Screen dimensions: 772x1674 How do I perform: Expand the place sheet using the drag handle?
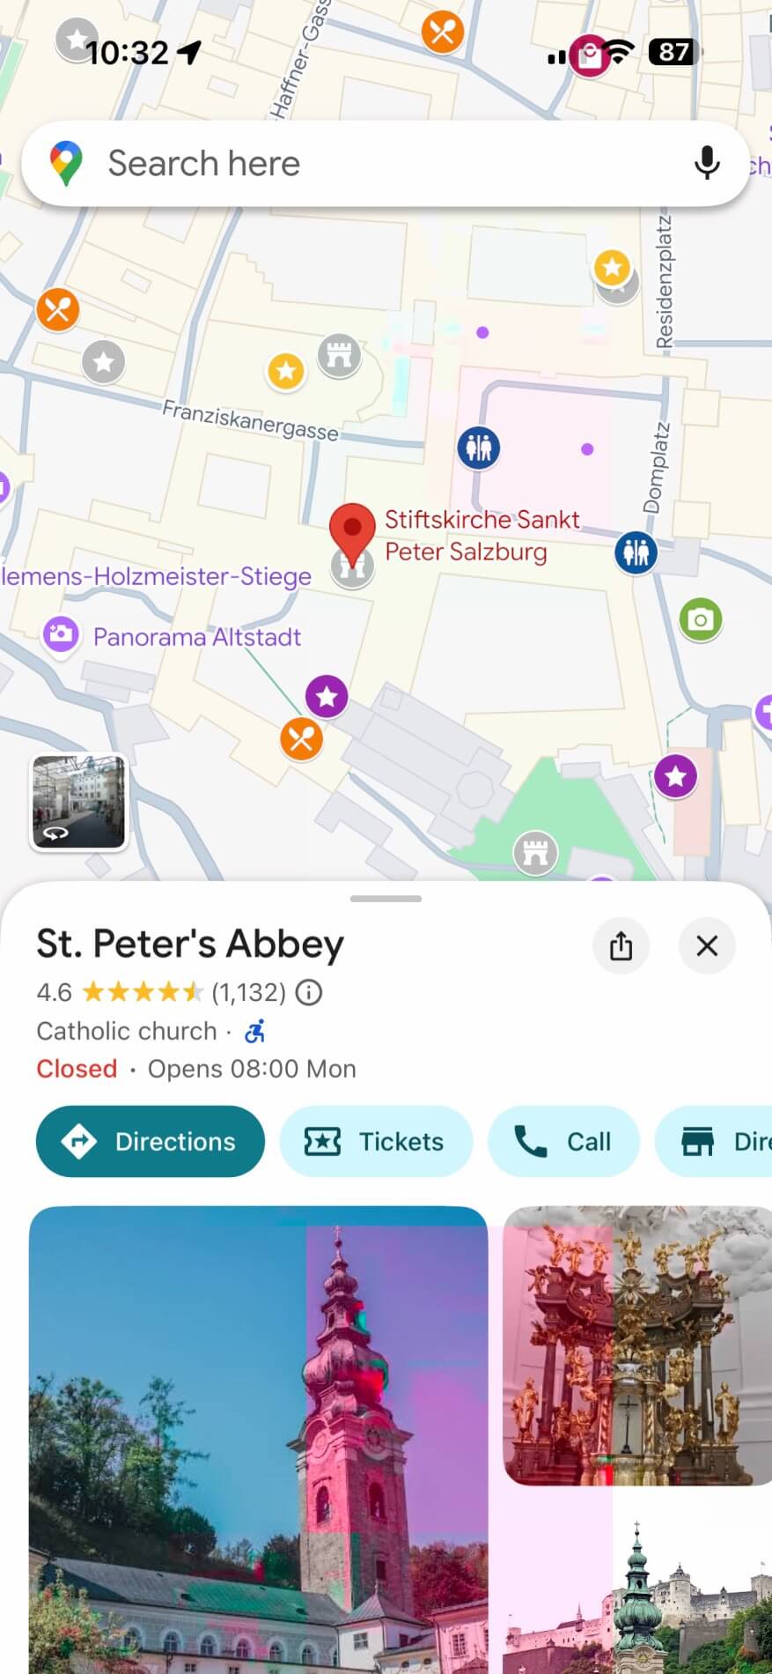pyautogui.click(x=386, y=899)
